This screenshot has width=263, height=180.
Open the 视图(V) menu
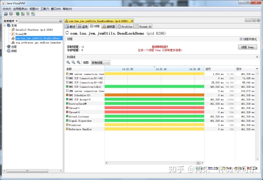pos(34,9)
